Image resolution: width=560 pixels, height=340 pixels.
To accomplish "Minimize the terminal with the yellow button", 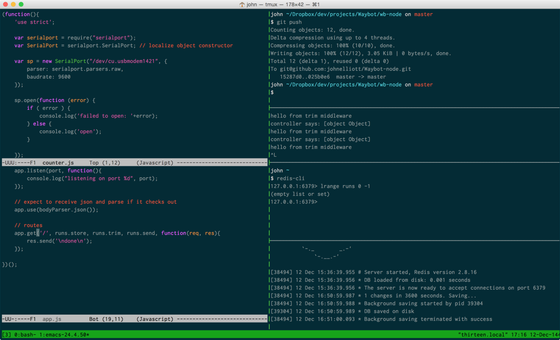I will 13,4.
